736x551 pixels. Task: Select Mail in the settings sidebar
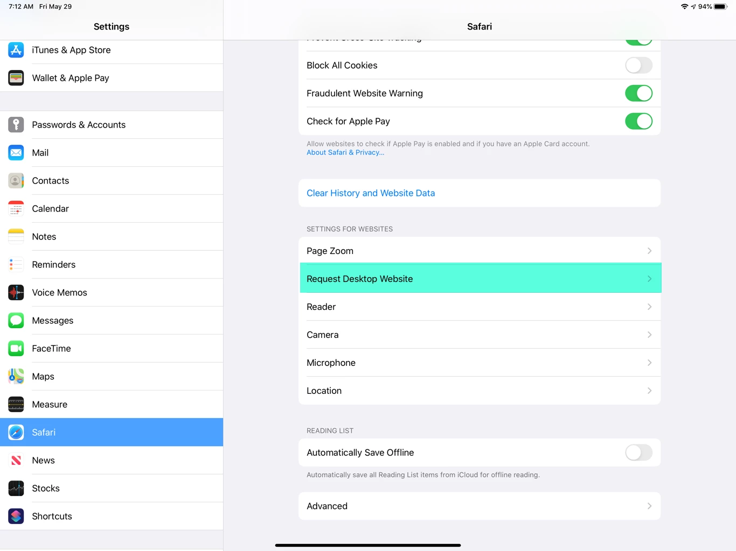pyautogui.click(x=112, y=153)
